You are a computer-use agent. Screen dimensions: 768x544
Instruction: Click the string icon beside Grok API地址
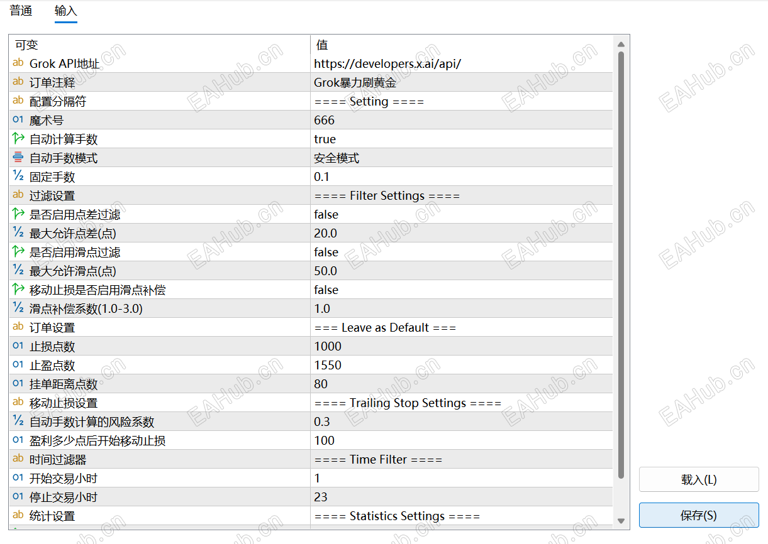(18, 63)
